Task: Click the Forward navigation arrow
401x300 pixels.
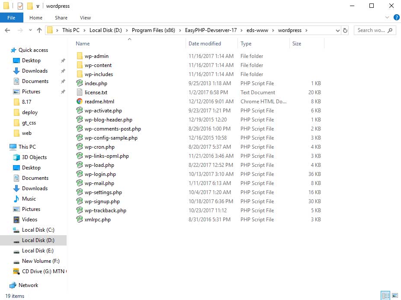Action: pos(20,30)
